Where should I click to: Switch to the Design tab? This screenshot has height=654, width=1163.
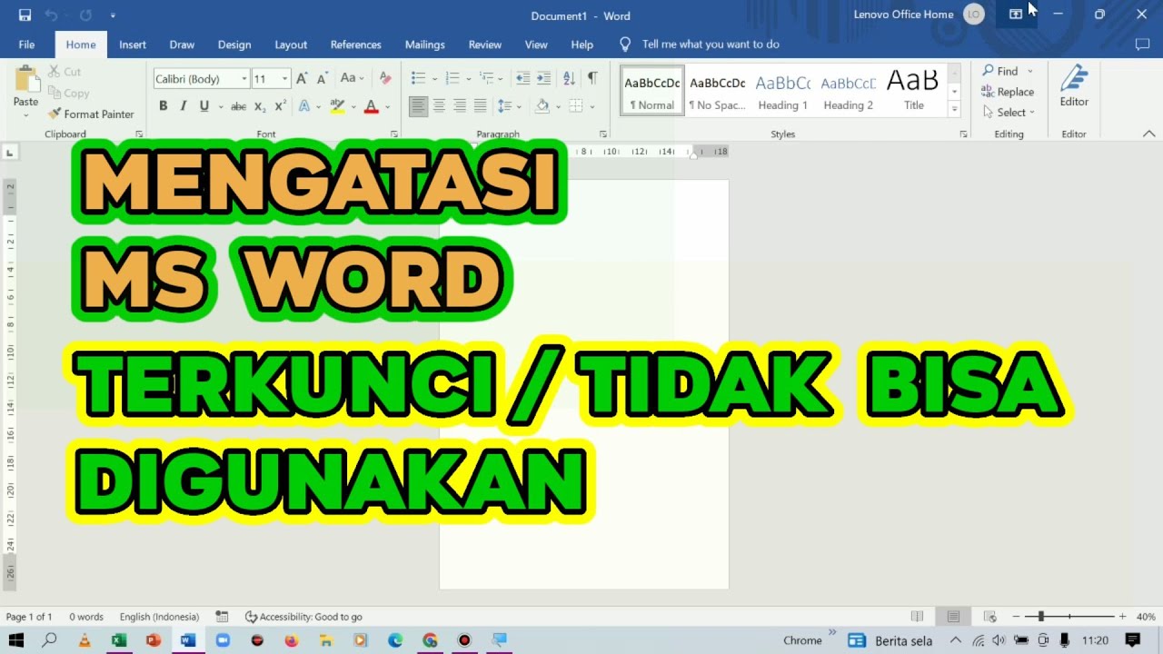click(234, 45)
